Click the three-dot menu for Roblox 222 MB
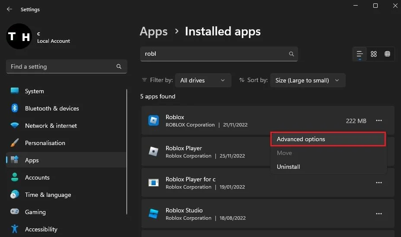Screen dimensions: 401x237 (x=379, y=120)
